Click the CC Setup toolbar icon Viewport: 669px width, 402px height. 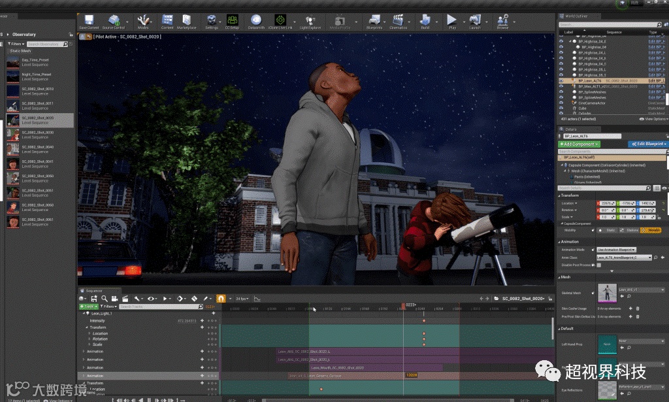[x=232, y=20]
